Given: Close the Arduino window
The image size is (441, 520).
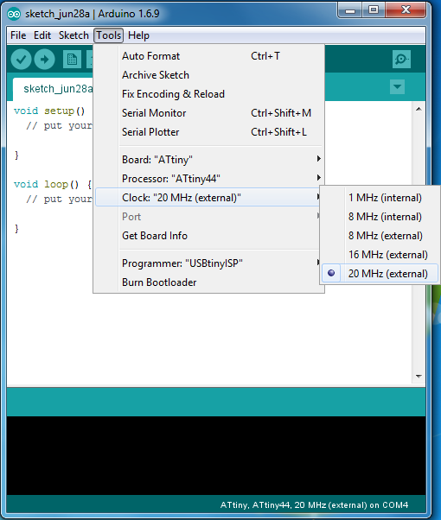Looking at the screenshot, I should 406,10.
